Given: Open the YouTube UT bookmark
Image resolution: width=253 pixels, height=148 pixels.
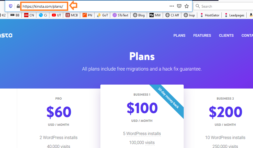Looking at the screenshot, I should [x=56, y=15].
